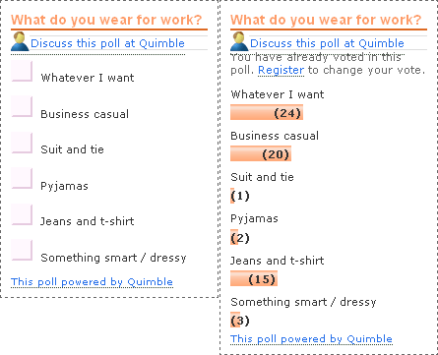Click the Register link to change vote
Screen dimensions: 438x355
[x=282, y=70]
